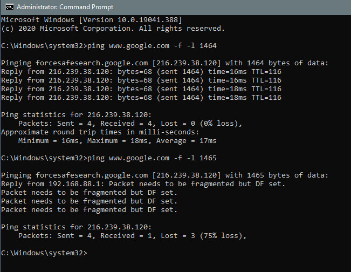Click the Microsoft Corporation copyright line

point(113,28)
